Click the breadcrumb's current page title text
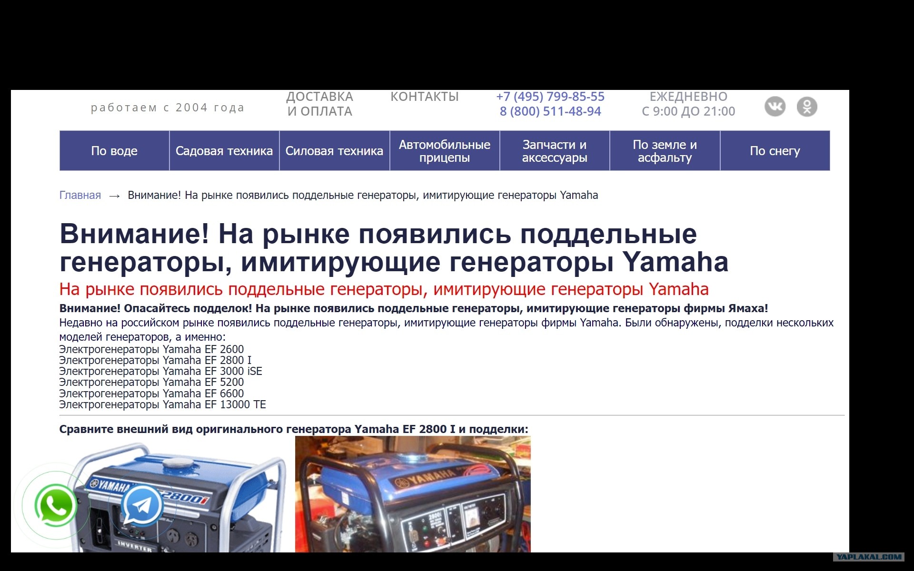914x571 pixels. pos(363,195)
